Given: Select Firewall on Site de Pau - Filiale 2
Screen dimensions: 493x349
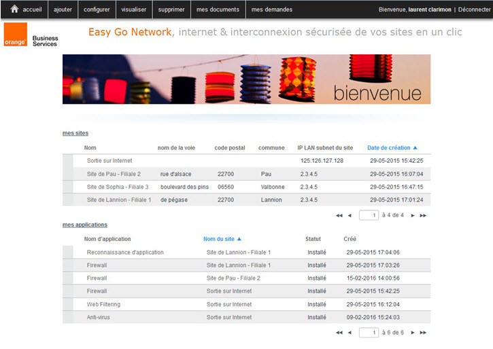Looking at the screenshot, I should point(246,278).
